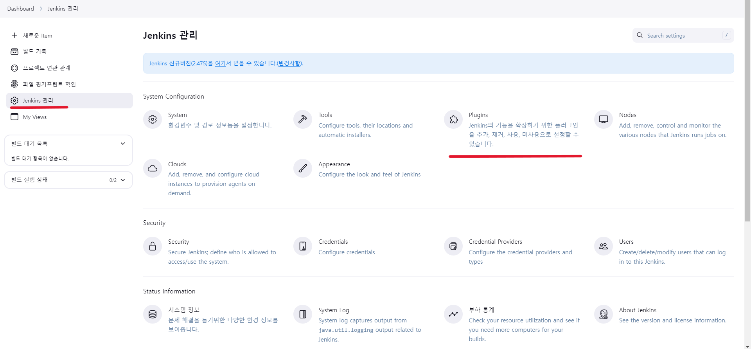Image resolution: width=751 pixels, height=349 pixels.
Task: Click the System gear icon
Action: pos(153,119)
